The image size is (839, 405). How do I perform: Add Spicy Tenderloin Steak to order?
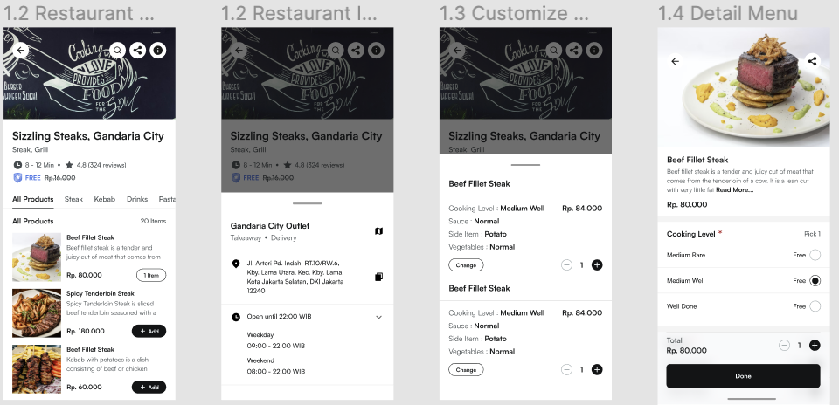click(x=149, y=331)
